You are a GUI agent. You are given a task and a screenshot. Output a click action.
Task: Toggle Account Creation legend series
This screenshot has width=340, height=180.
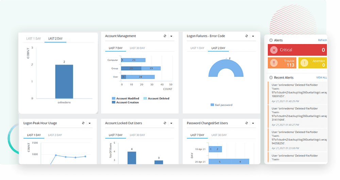pyautogui.click(x=125, y=103)
